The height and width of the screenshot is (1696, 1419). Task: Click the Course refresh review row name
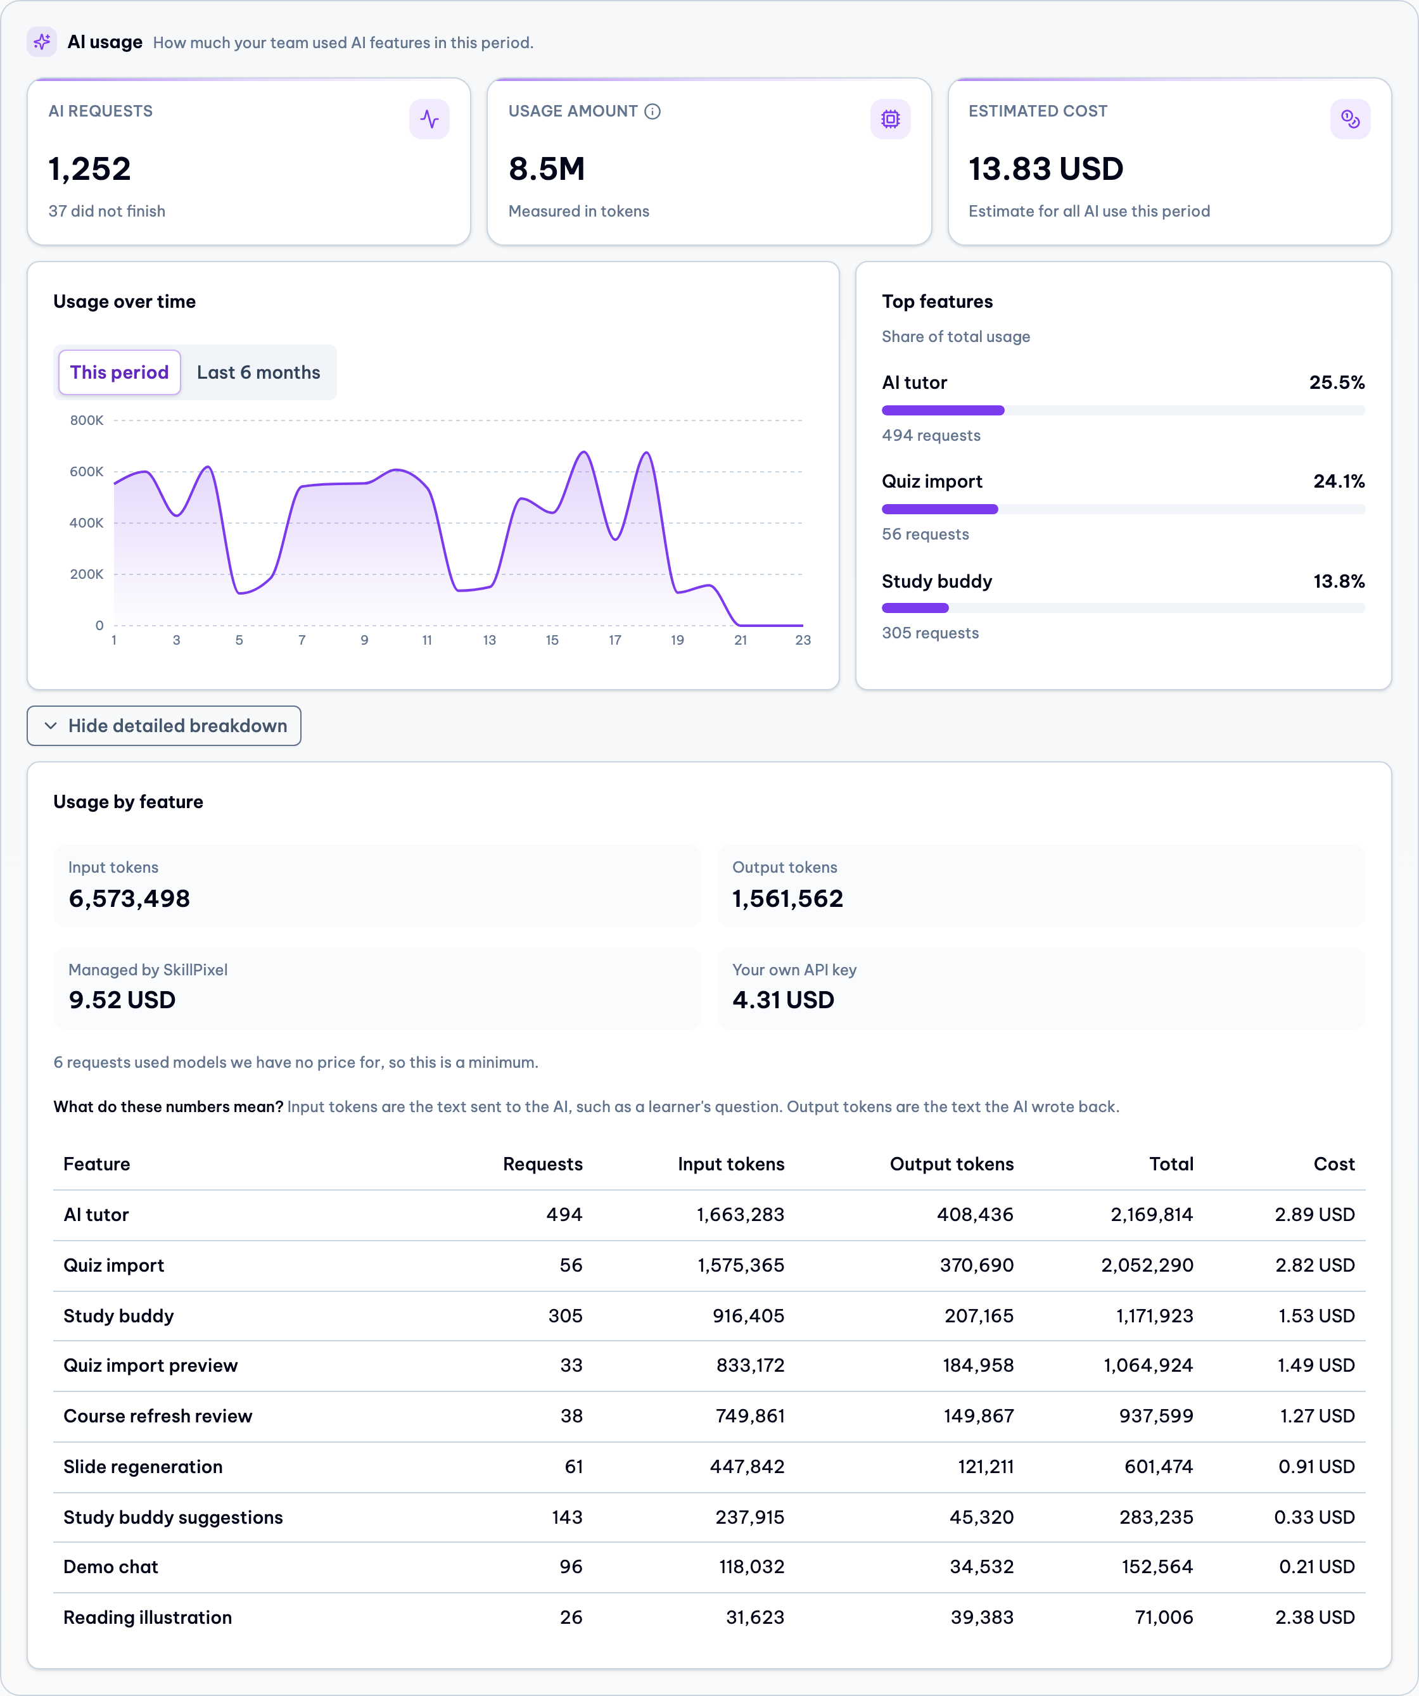pyautogui.click(x=158, y=1415)
